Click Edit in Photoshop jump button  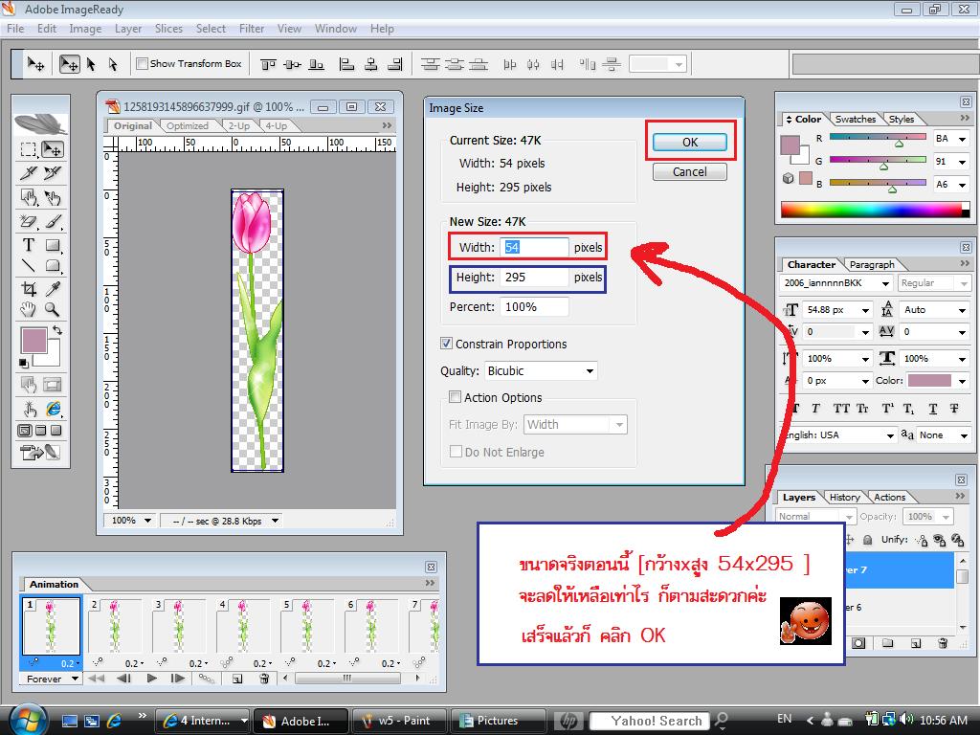point(38,452)
